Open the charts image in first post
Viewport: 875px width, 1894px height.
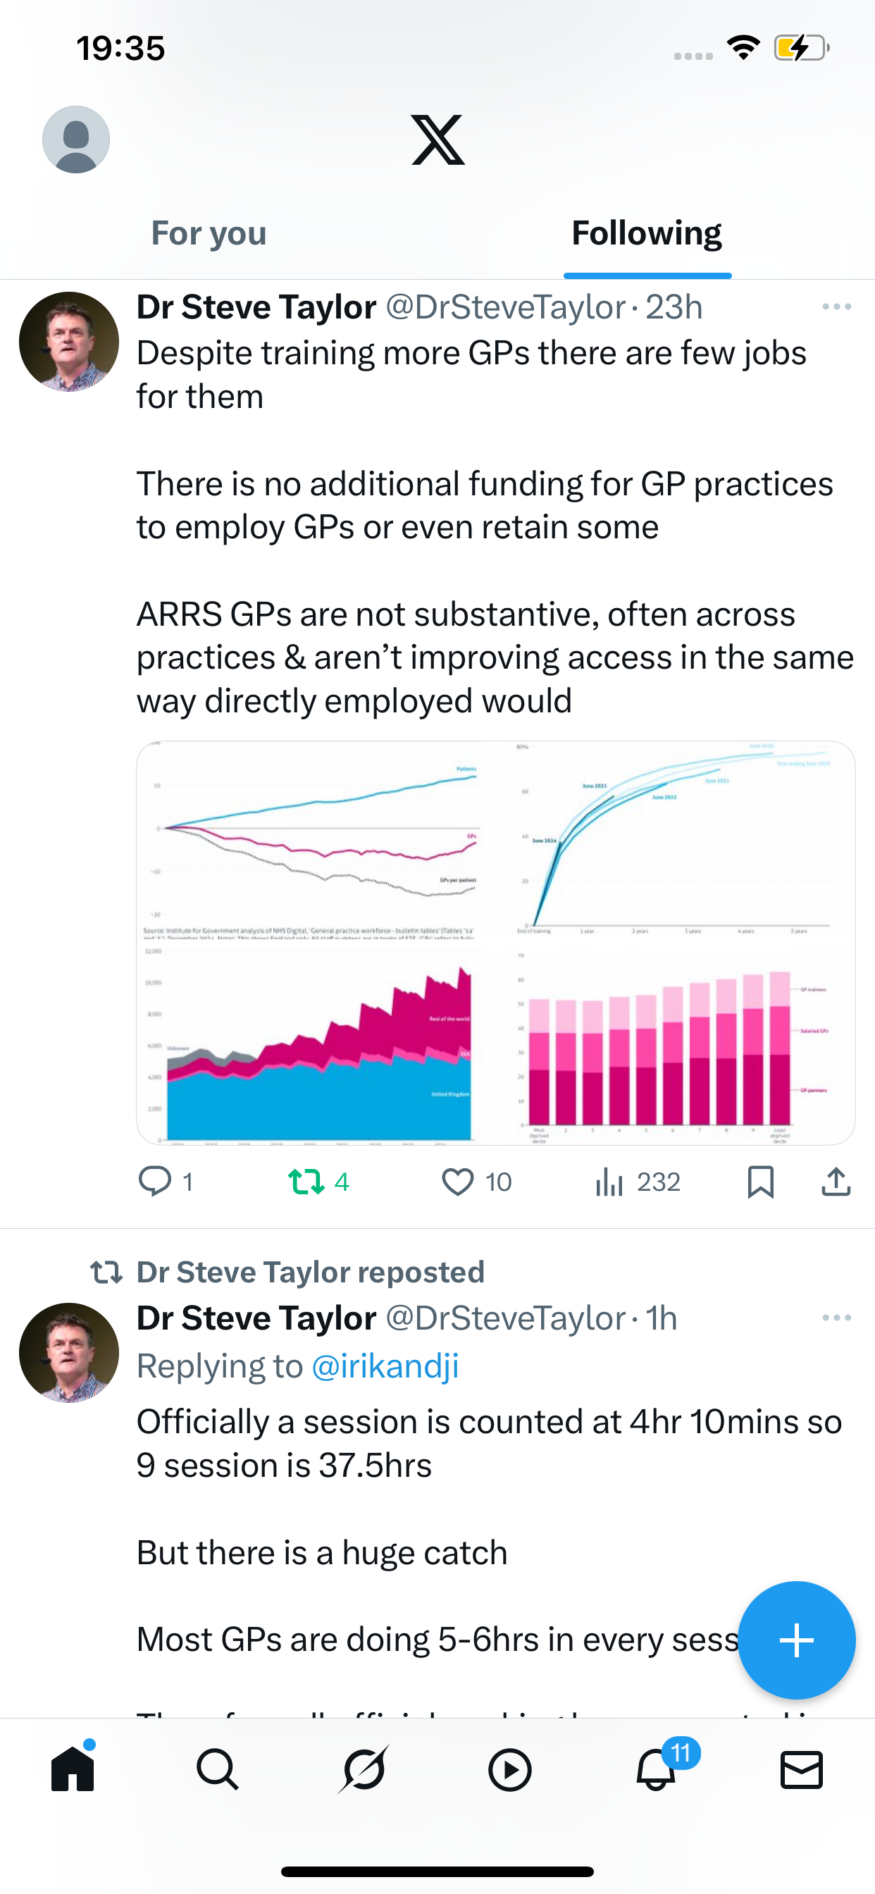point(495,943)
